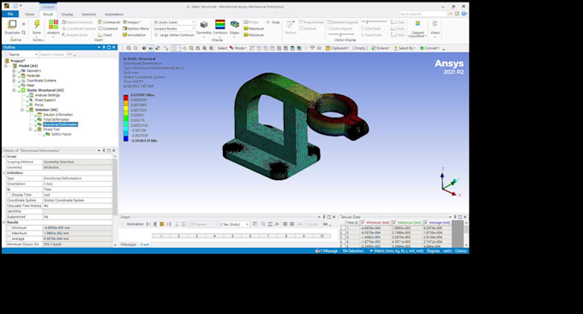Screen dimensions: 583x314
Task: Toggle the Large Vertex Contours checkbox
Action: (156, 35)
